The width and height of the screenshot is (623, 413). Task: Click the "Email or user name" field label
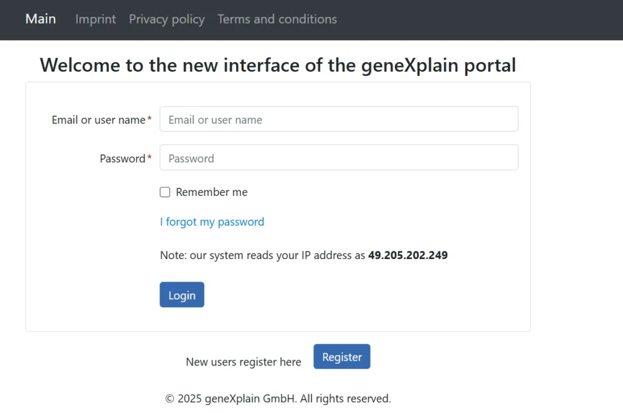98,120
